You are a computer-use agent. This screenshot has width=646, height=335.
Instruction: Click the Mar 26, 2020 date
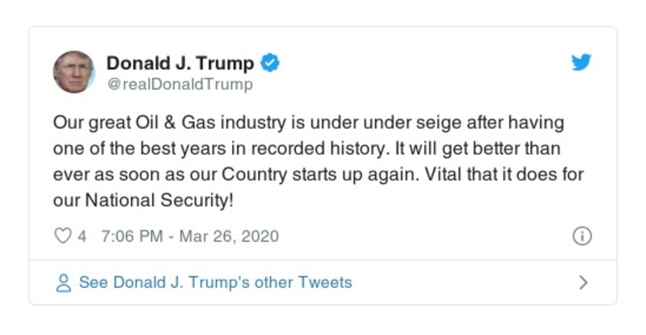coord(230,236)
